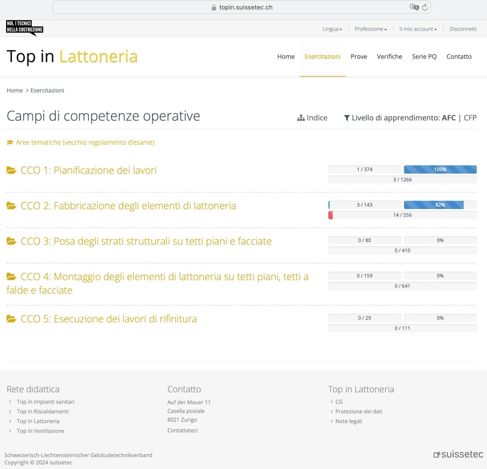Open the Contatto nav tab

[459, 56]
